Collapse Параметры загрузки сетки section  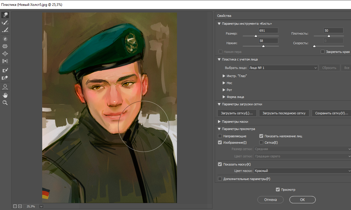click(x=219, y=104)
